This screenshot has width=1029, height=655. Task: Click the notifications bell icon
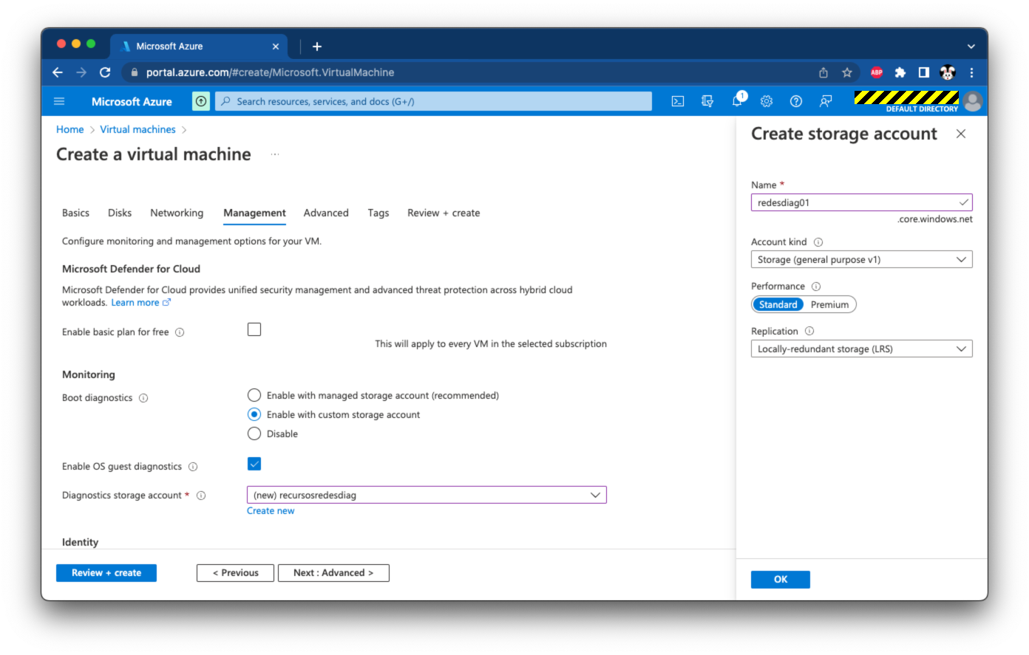(737, 102)
